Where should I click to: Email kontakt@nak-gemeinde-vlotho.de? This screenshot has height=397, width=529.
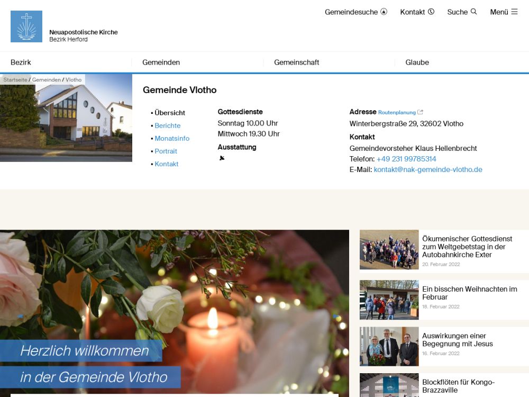(x=428, y=170)
